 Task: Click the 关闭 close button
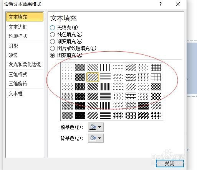170,163
